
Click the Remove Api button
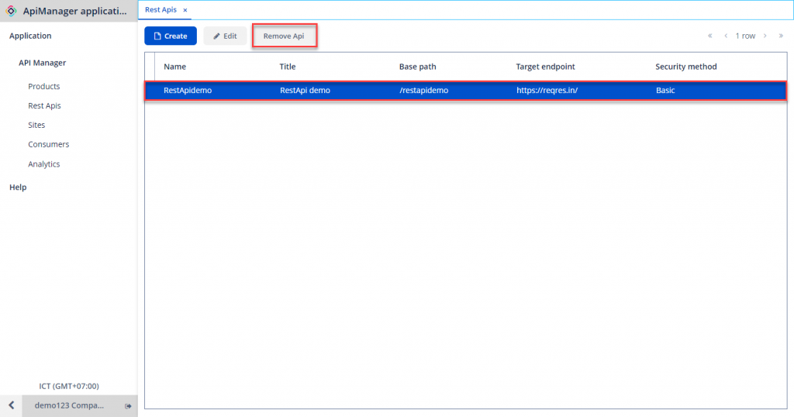pyautogui.click(x=284, y=36)
